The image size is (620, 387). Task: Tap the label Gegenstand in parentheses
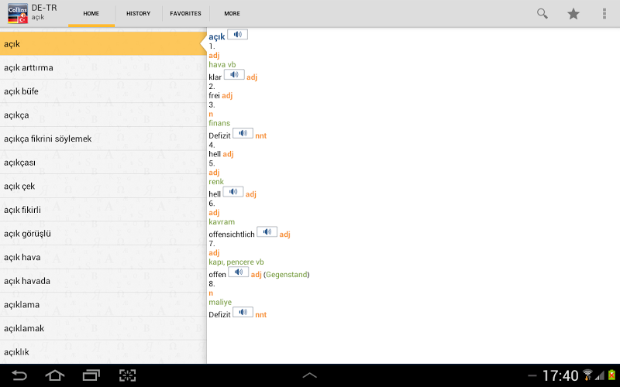coord(287,275)
